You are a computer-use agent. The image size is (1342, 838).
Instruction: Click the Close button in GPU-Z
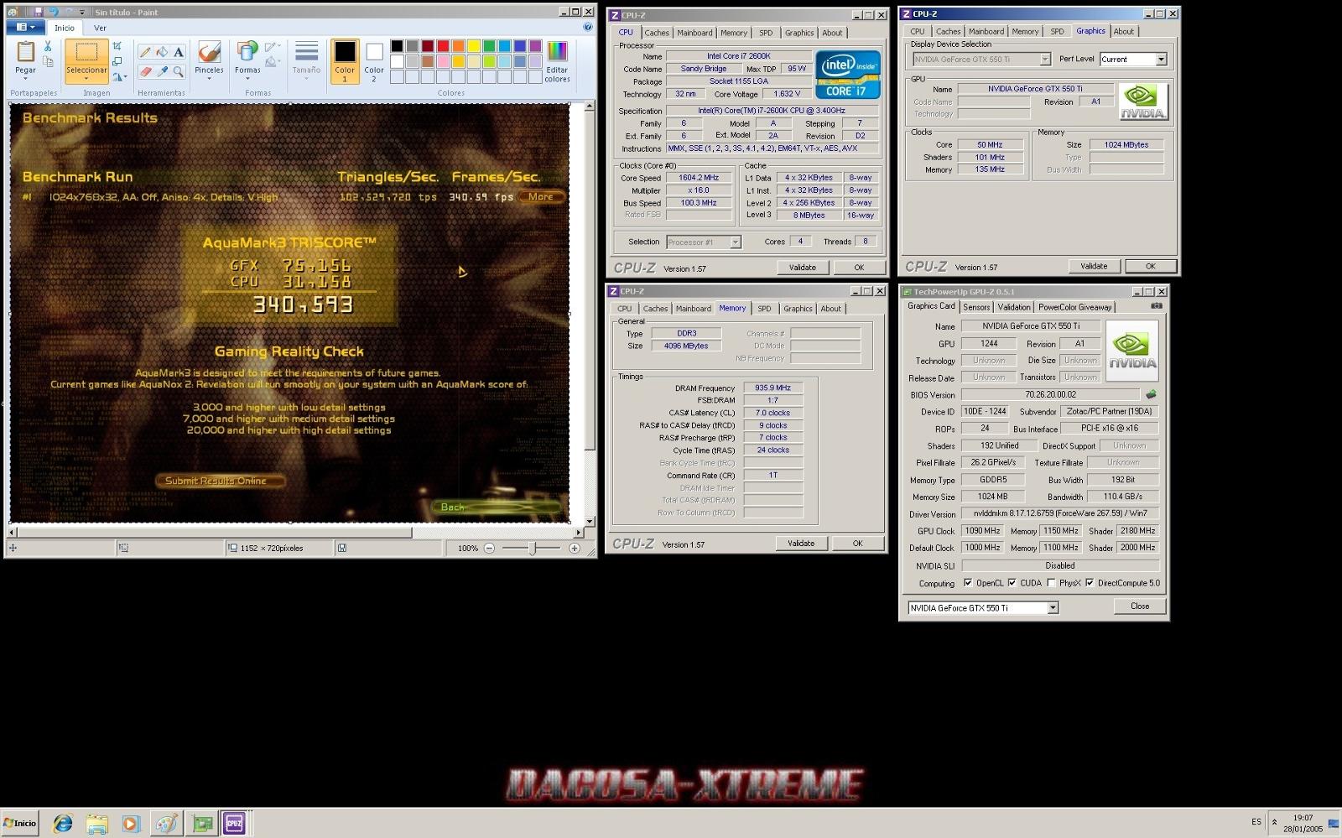coord(1139,606)
